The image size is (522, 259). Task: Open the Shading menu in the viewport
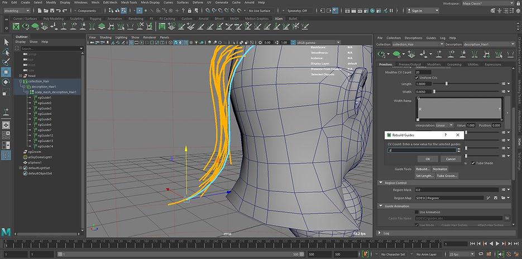coord(105,37)
